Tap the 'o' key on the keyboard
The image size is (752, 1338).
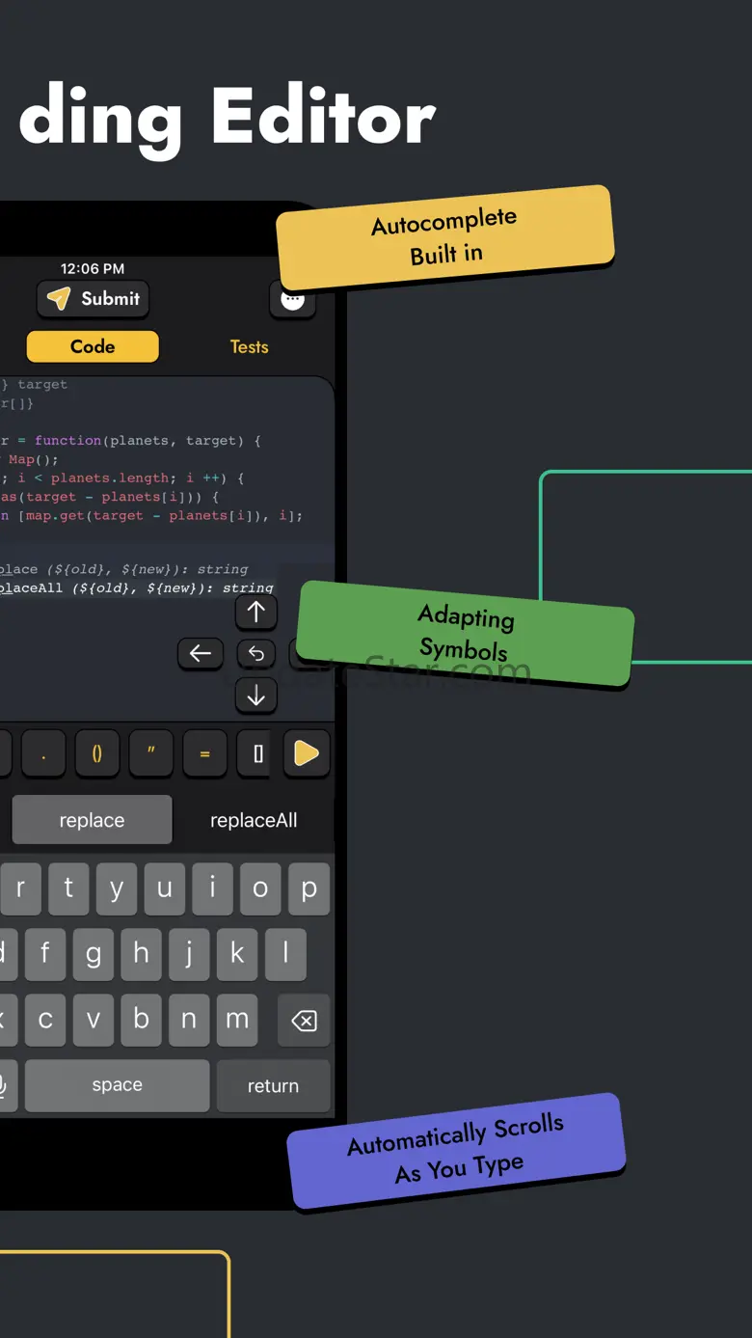(x=260, y=887)
